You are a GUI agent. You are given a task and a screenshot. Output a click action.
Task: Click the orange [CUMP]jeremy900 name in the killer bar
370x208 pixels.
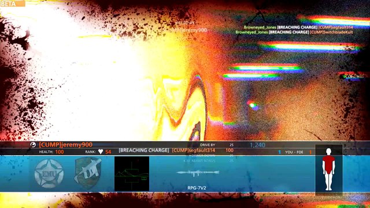[x=65, y=144]
